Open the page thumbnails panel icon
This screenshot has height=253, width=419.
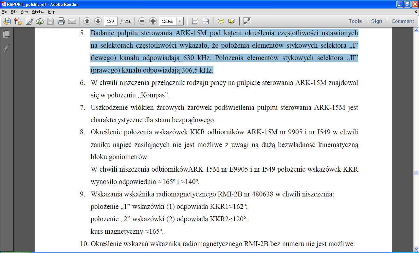(6, 34)
